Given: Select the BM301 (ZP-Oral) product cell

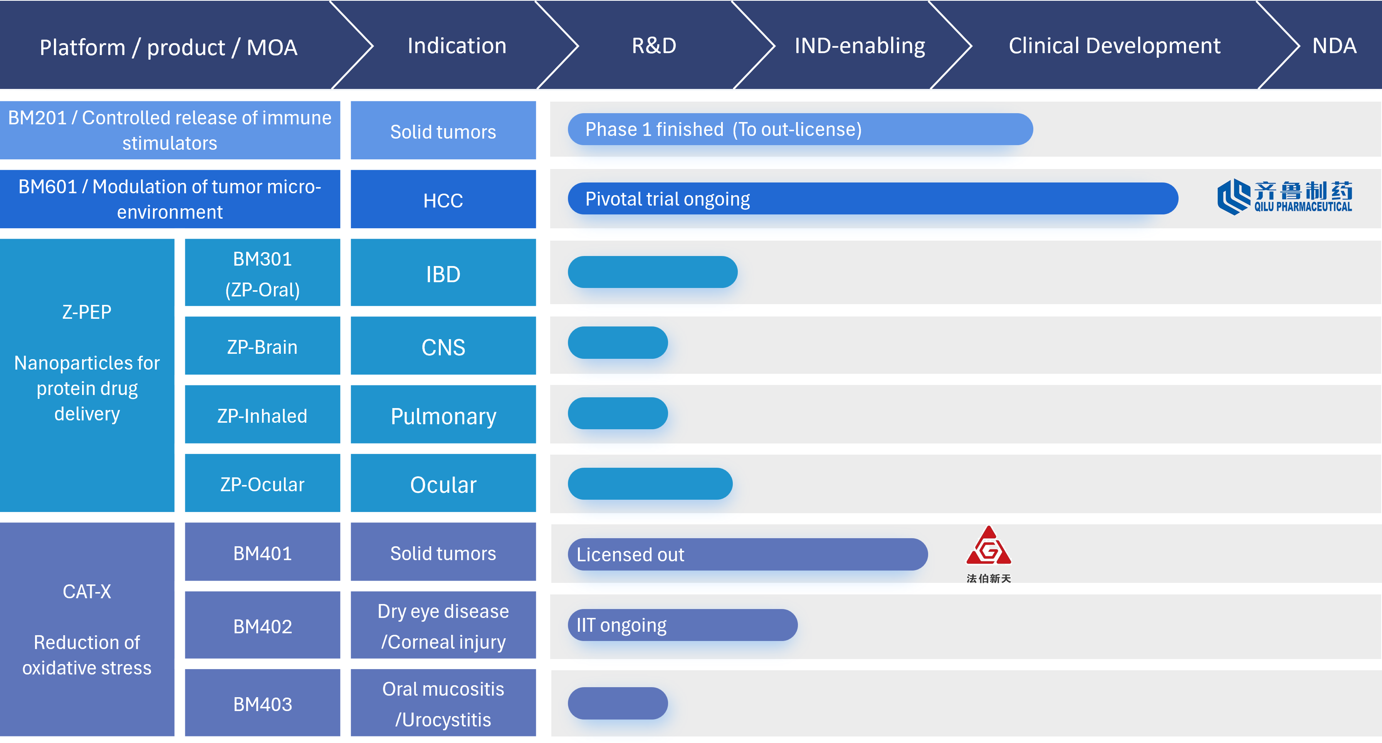Looking at the screenshot, I should [x=262, y=273].
